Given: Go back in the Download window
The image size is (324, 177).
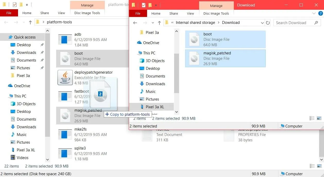Looking at the screenshot, I should click(135, 23).
